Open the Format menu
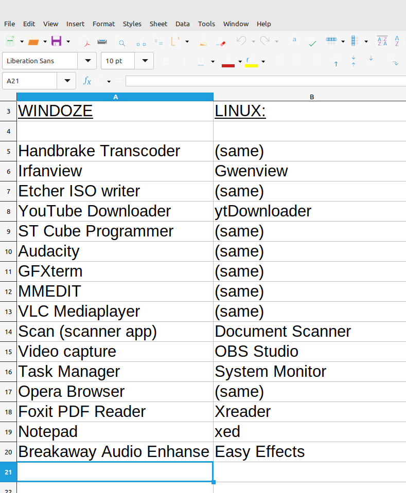The image size is (406, 493). 103,24
